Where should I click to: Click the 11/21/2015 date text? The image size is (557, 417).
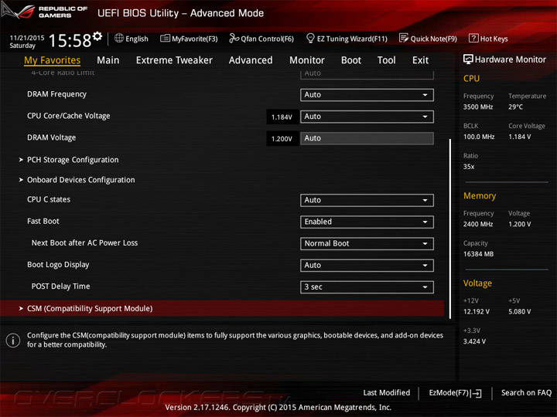click(x=26, y=38)
